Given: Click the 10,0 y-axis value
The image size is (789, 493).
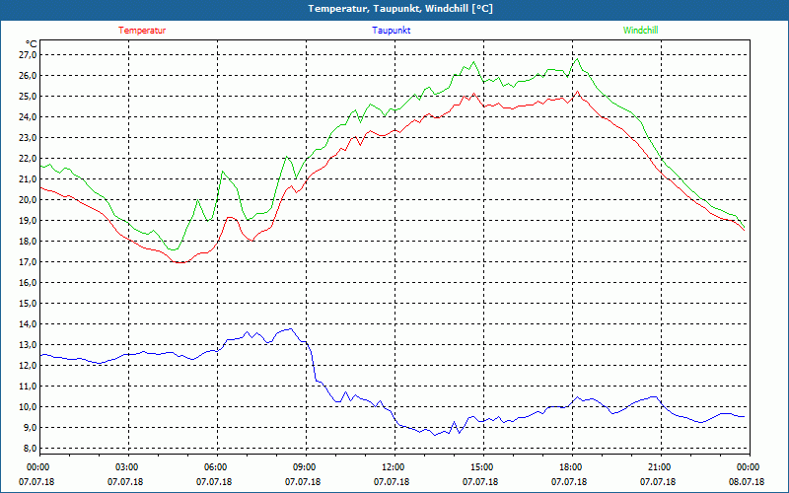Looking at the screenshot, I should 29,406.
